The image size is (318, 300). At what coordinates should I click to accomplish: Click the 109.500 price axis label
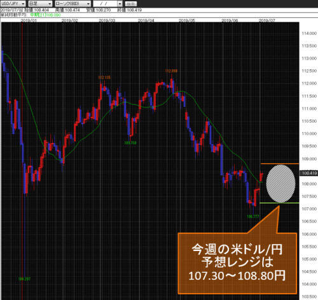pyautogui.click(x=309, y=146)
